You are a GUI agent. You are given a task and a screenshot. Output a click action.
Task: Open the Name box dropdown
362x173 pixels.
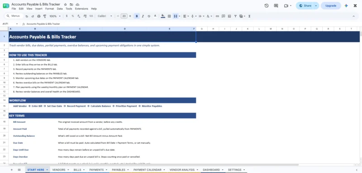[x=17, y=24]
